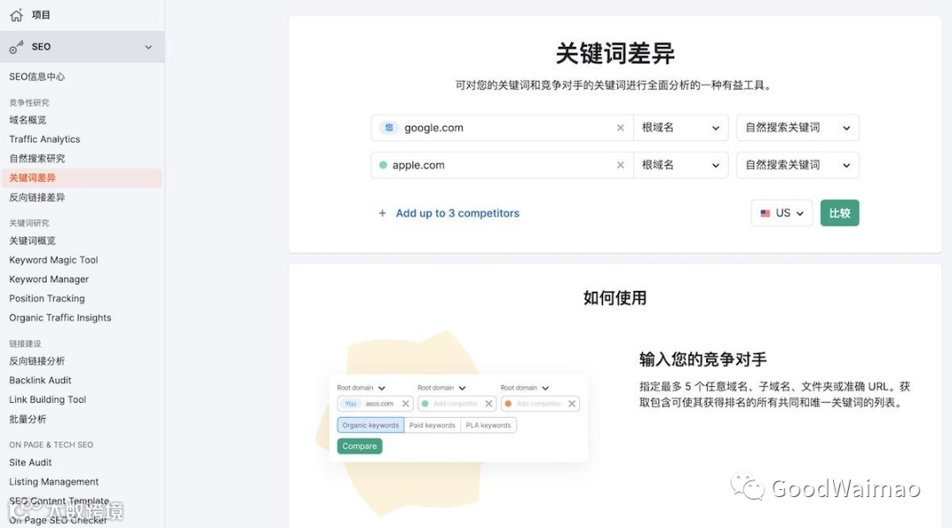Click the green dot beside apple.com
The width and height of the screenshot is (952, 528).
point(383,165)
